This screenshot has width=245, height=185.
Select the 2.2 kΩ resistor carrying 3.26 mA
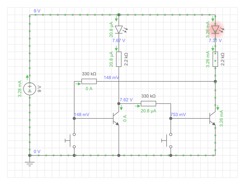[x=215, y=59]
